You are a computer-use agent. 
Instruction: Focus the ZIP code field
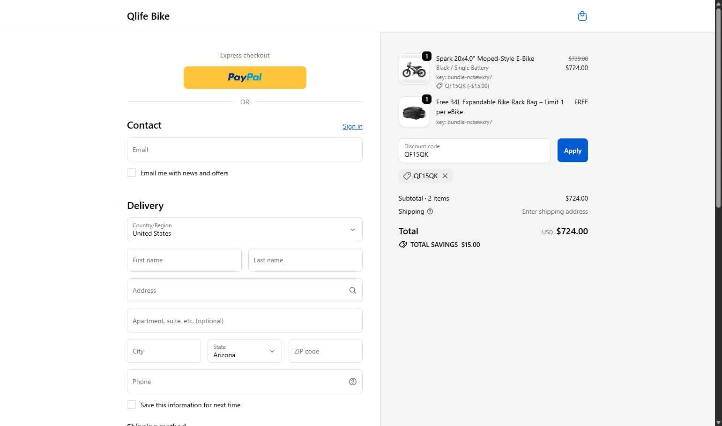(x=326, y=351)
